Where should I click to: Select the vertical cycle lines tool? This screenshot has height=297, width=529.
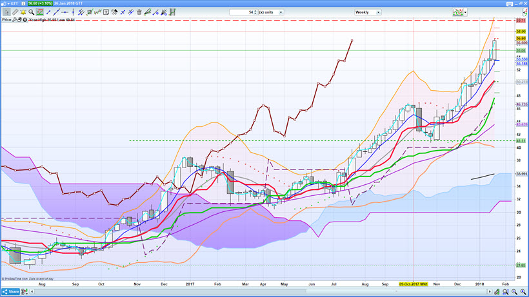(x=172, y=12)
